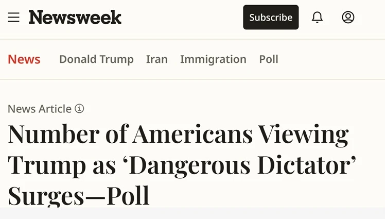Click the word Dictator in the headline
The image size is (385, 219).
coord(304,165)
